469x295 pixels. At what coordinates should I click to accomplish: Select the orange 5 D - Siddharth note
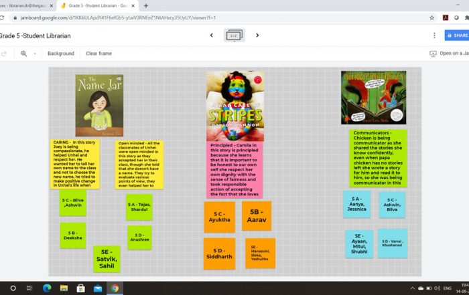point(219,254)
